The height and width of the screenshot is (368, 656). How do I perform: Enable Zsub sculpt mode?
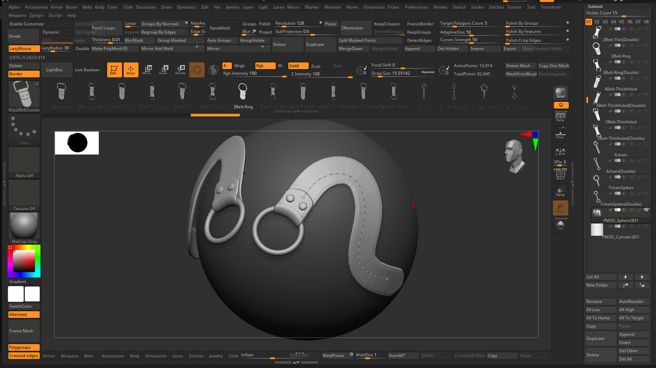316,66
